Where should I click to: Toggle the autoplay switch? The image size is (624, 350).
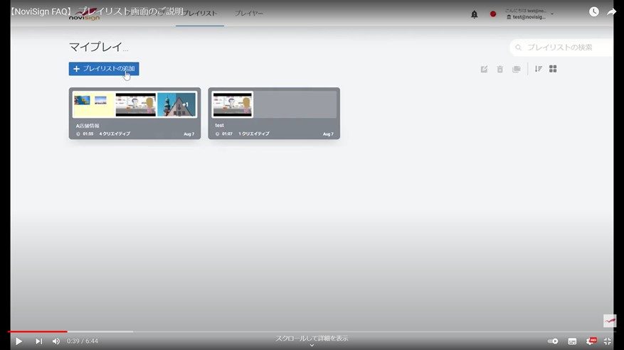553,341
